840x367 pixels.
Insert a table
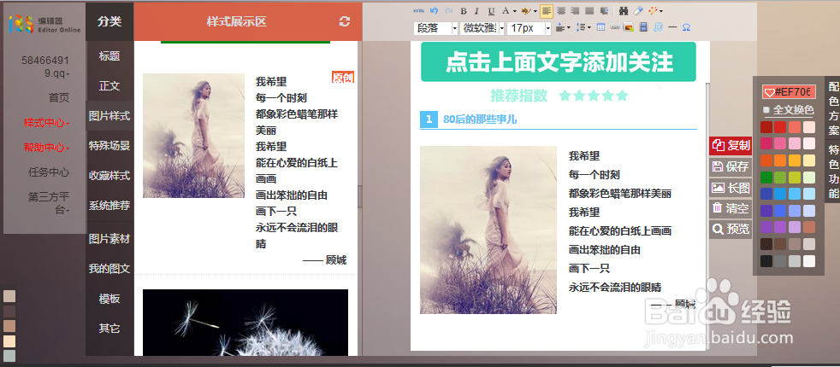(601, 27)
